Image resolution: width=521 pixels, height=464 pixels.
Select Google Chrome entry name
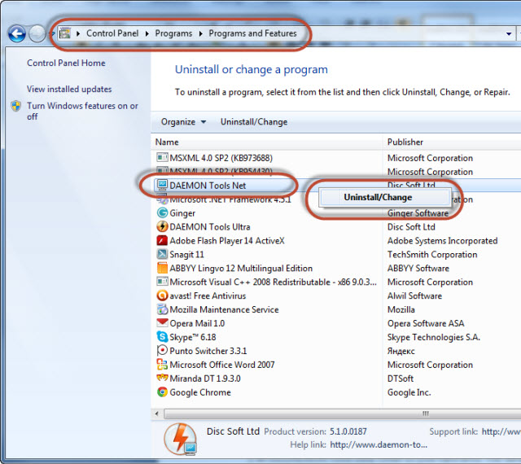200,392
